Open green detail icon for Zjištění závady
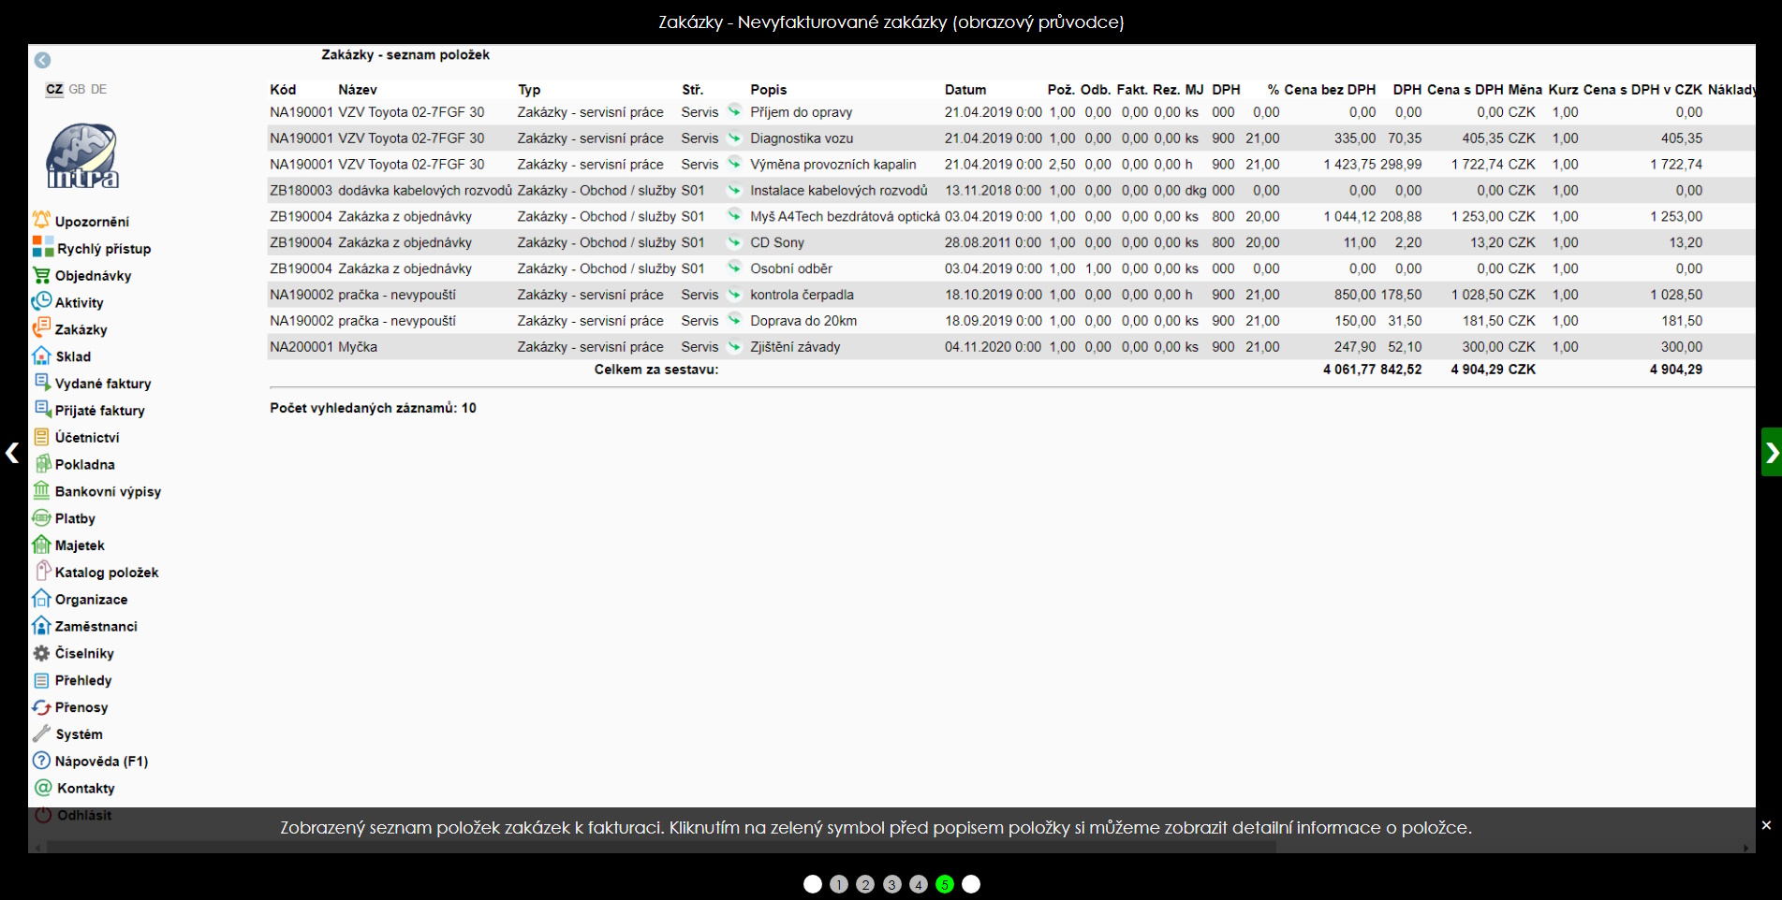 point(734,346)
